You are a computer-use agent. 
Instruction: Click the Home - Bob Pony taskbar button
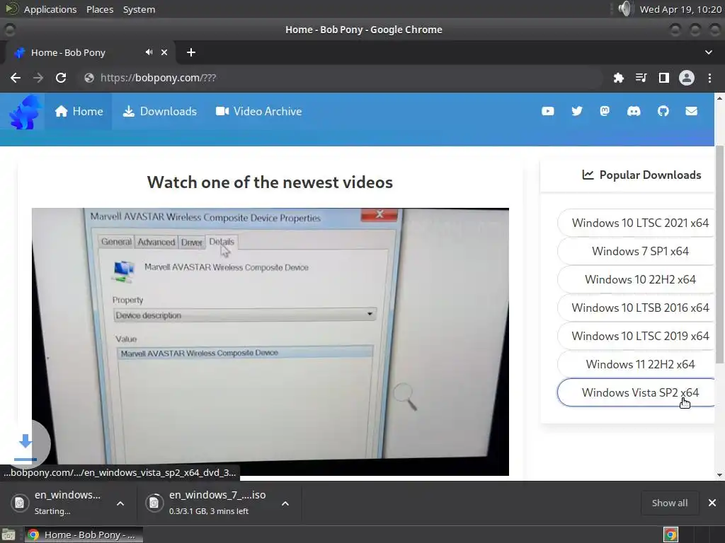point(84,535)
